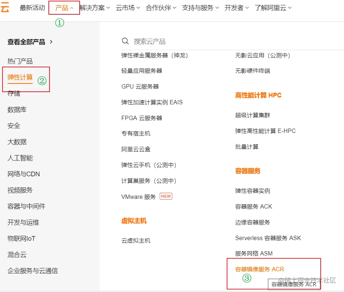Open 计算巢服务（公测中）link
Image resolution: width=344 pixels, height=292 pixels.
pyautogui.click(x=149, y=181)
